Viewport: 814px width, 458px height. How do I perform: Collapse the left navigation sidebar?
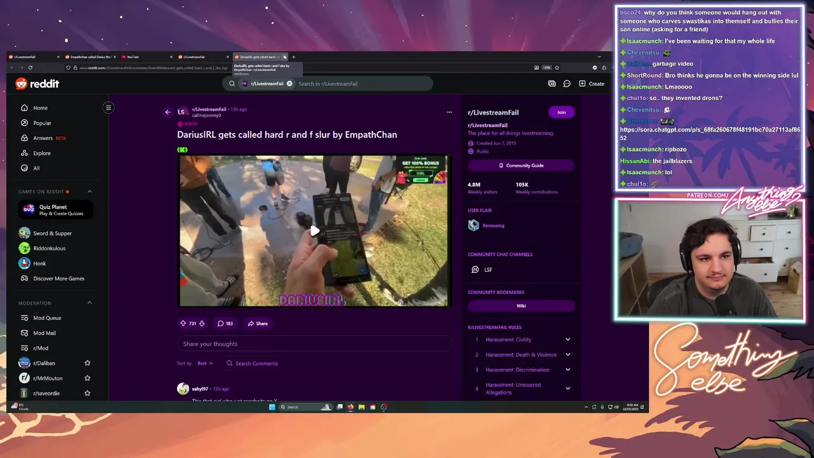click(x=108, y=108)
